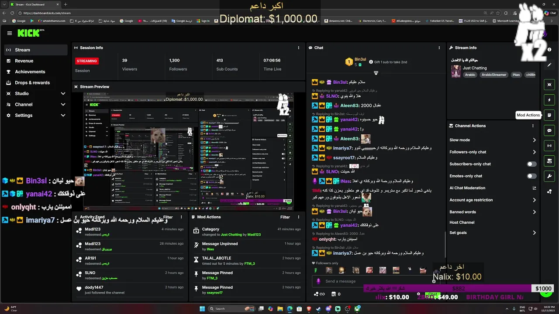Screen dimensions: 559x314
Task: Click the Mod Actions icon in right rail
Action: click(x=549, y=115)
